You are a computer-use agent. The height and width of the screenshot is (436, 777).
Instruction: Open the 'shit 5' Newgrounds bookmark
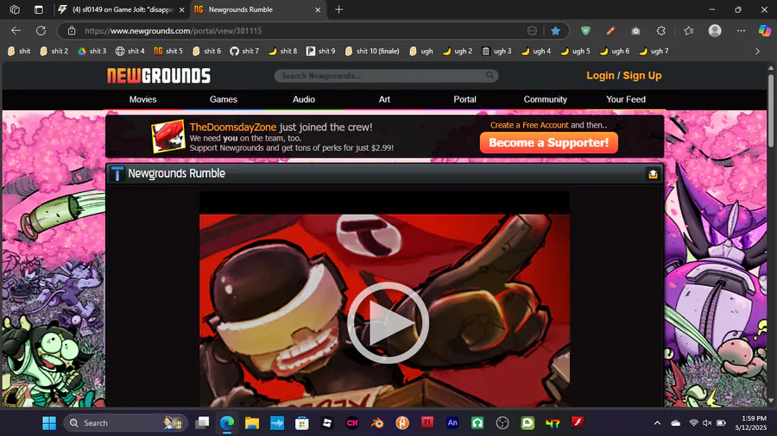tap(168, 51)
